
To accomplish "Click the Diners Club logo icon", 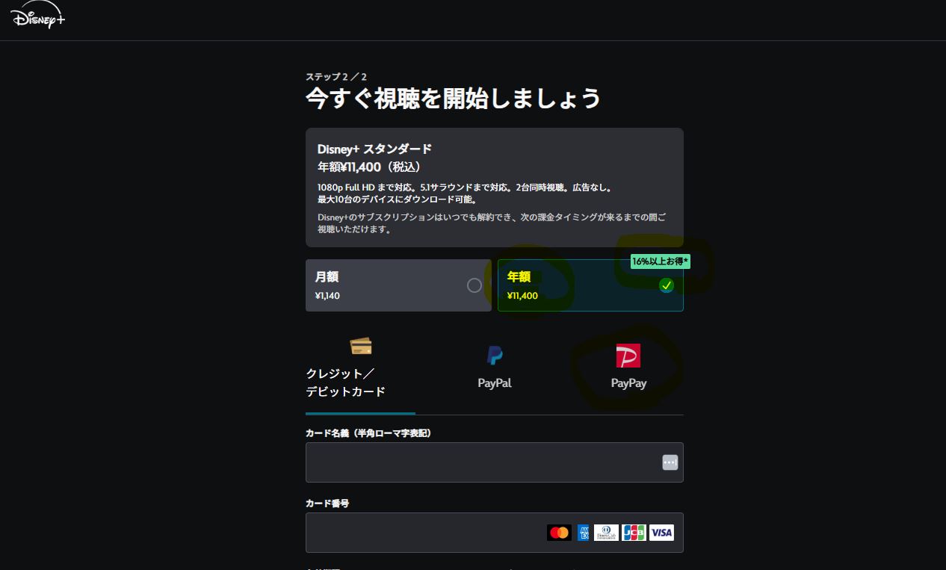I will pos(606,533).
